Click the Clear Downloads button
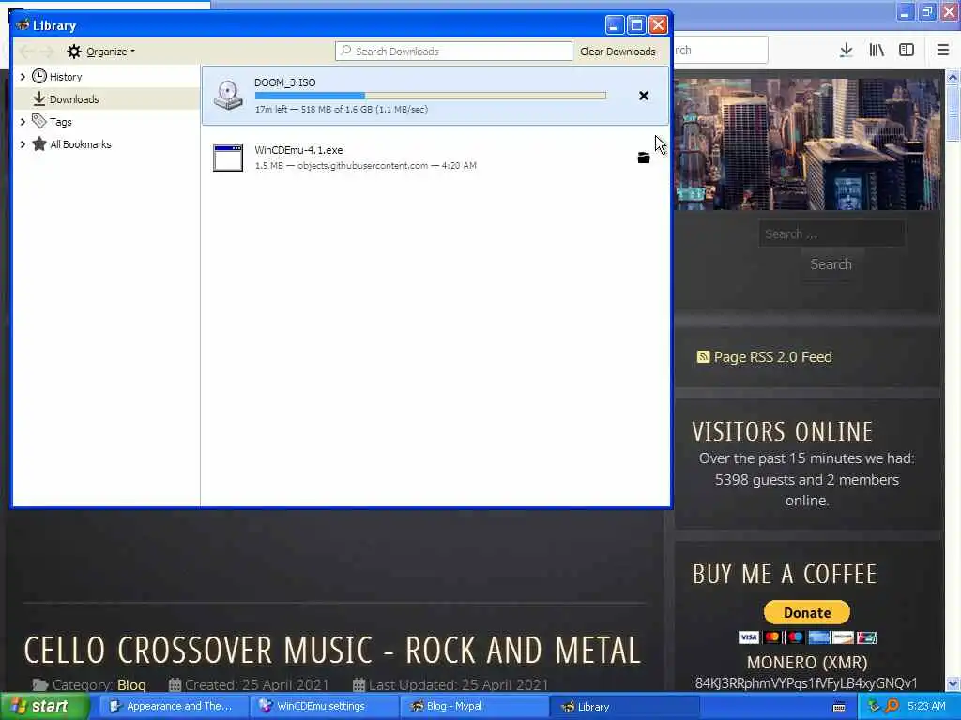The height and width of the screenshot is (720, 961). point(618,52)
